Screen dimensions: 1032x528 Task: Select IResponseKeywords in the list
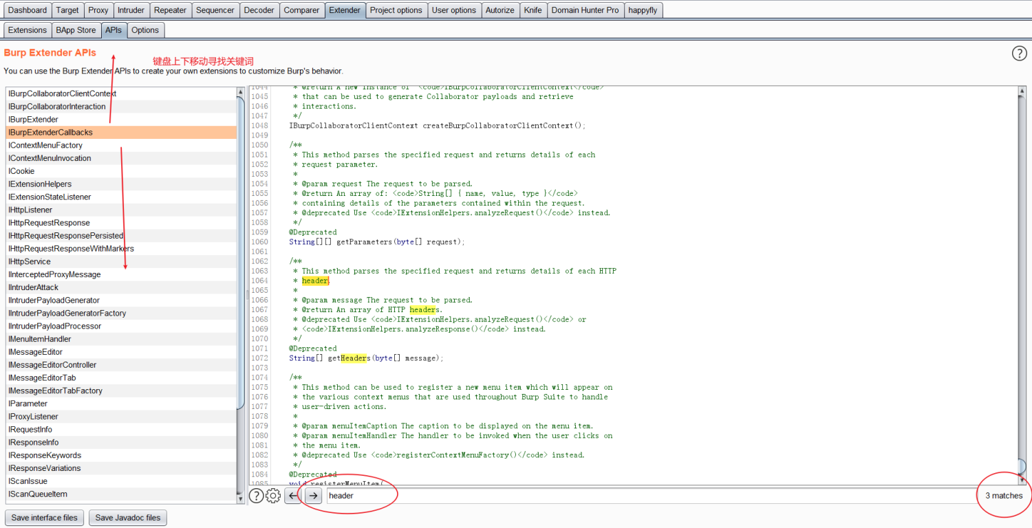pos(121,455)
